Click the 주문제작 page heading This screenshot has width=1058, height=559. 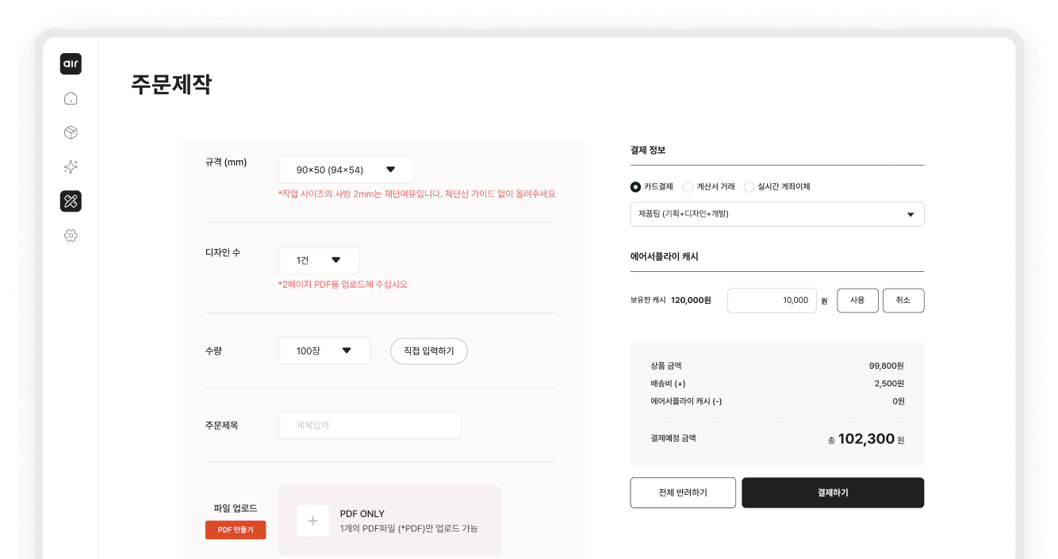pos(171,85)
